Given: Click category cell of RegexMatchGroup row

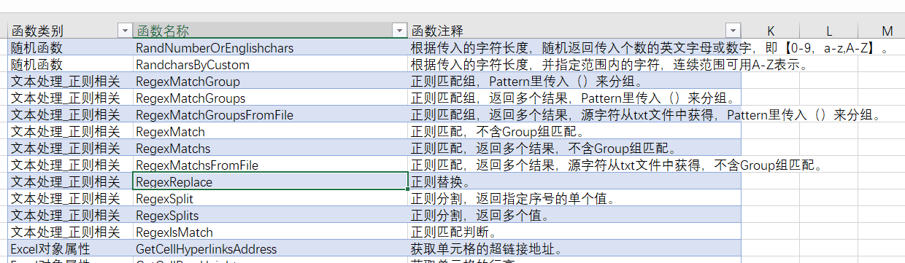Looking at the screenshot, I should tap(71, 82).
